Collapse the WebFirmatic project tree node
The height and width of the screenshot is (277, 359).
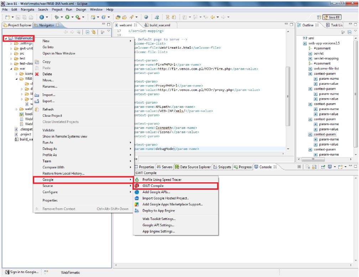[5, 38]
